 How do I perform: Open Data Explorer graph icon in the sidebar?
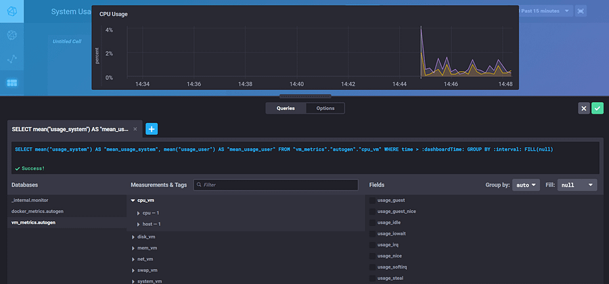[12, 59]
